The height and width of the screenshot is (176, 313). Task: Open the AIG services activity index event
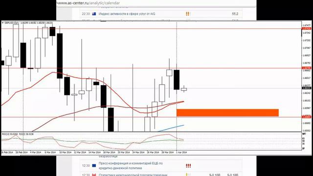(x=127, y=14)
